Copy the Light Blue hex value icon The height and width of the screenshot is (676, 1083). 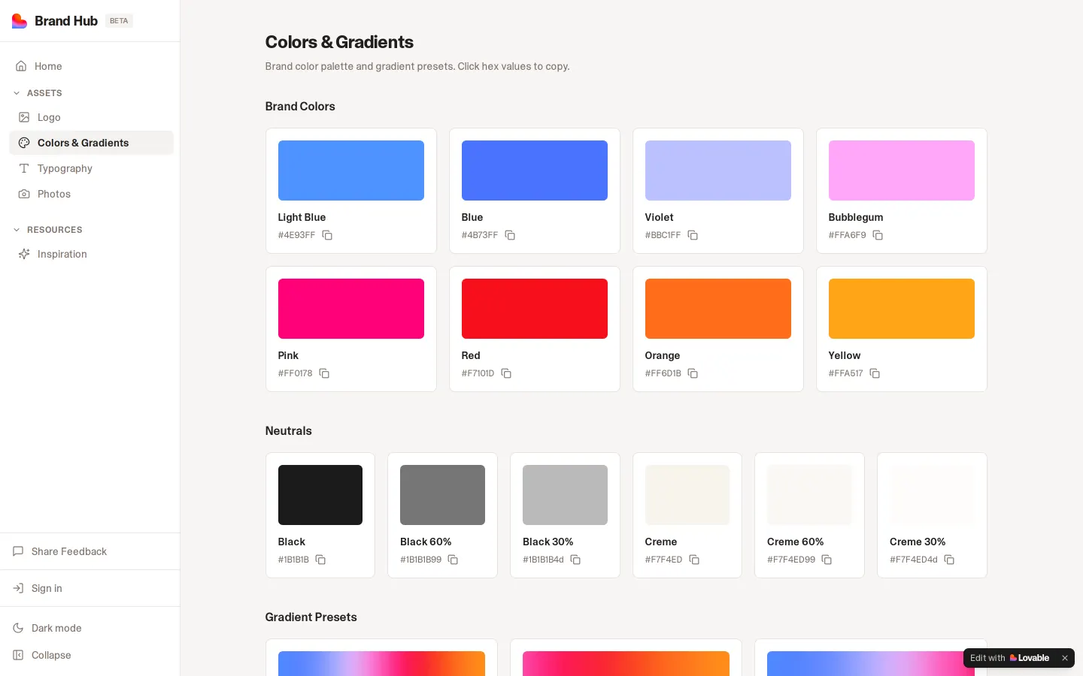click(327, 235)
